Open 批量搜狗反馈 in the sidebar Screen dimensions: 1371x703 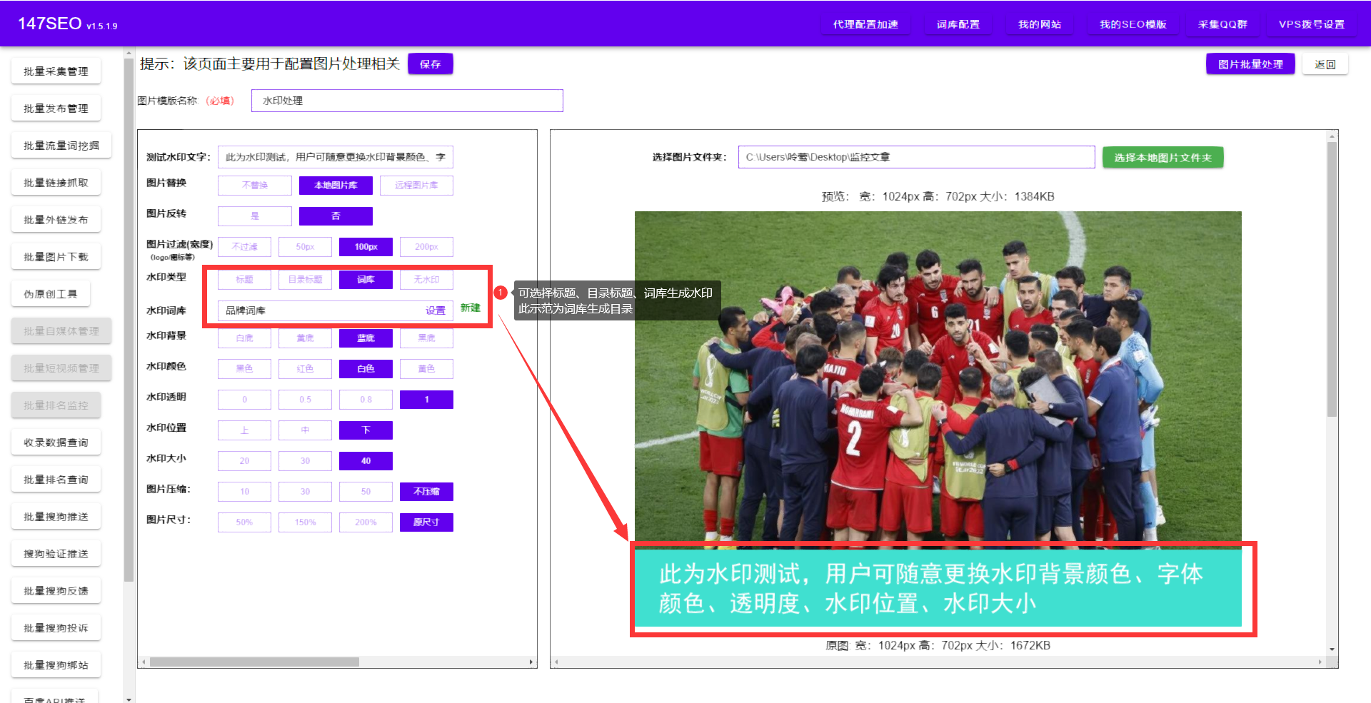(56, 591)
